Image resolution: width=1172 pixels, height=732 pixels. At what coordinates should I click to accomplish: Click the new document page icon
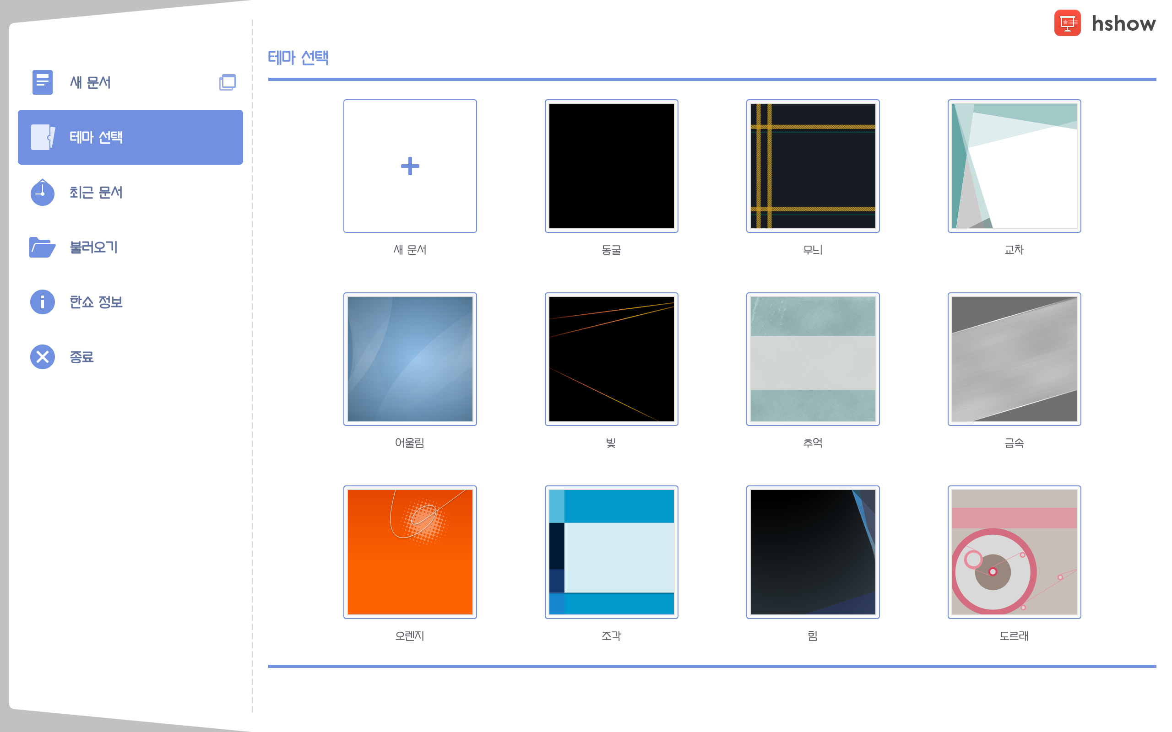click(x=42, y=82)
